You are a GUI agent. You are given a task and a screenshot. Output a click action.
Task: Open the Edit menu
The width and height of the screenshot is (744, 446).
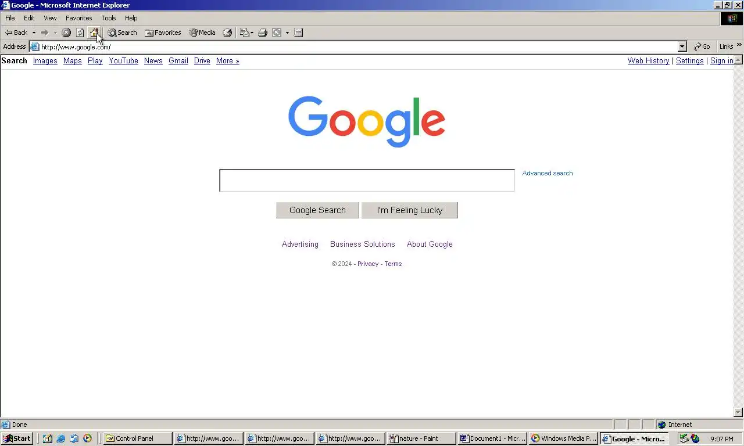pyautogui.click(x=29, y=18)
